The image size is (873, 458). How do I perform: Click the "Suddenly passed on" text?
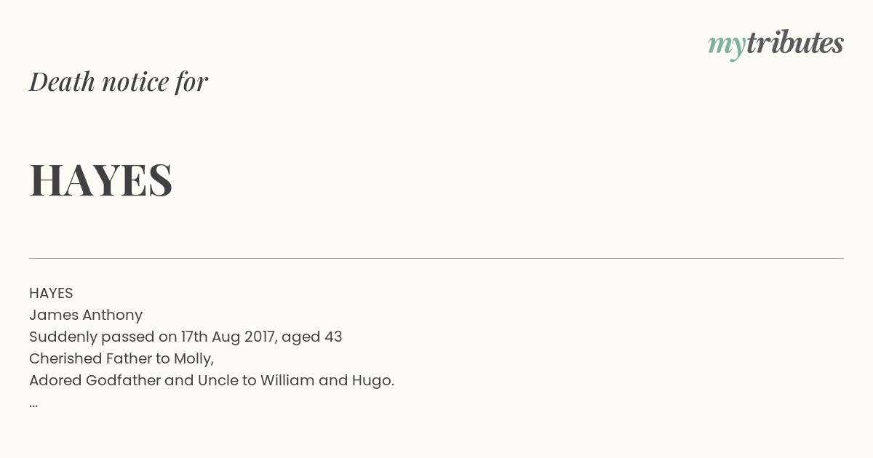click(91, 337)
